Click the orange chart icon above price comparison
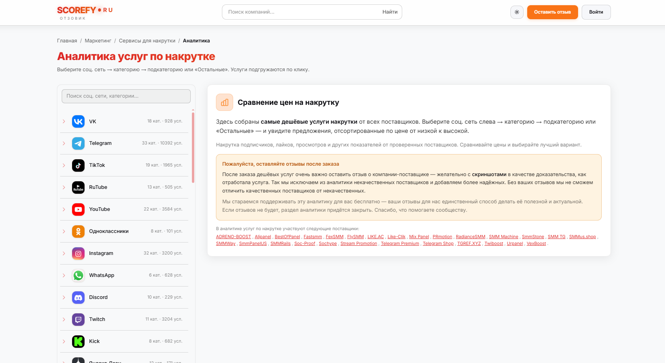This screenshot has width=665, height=363. click(224, 102)
